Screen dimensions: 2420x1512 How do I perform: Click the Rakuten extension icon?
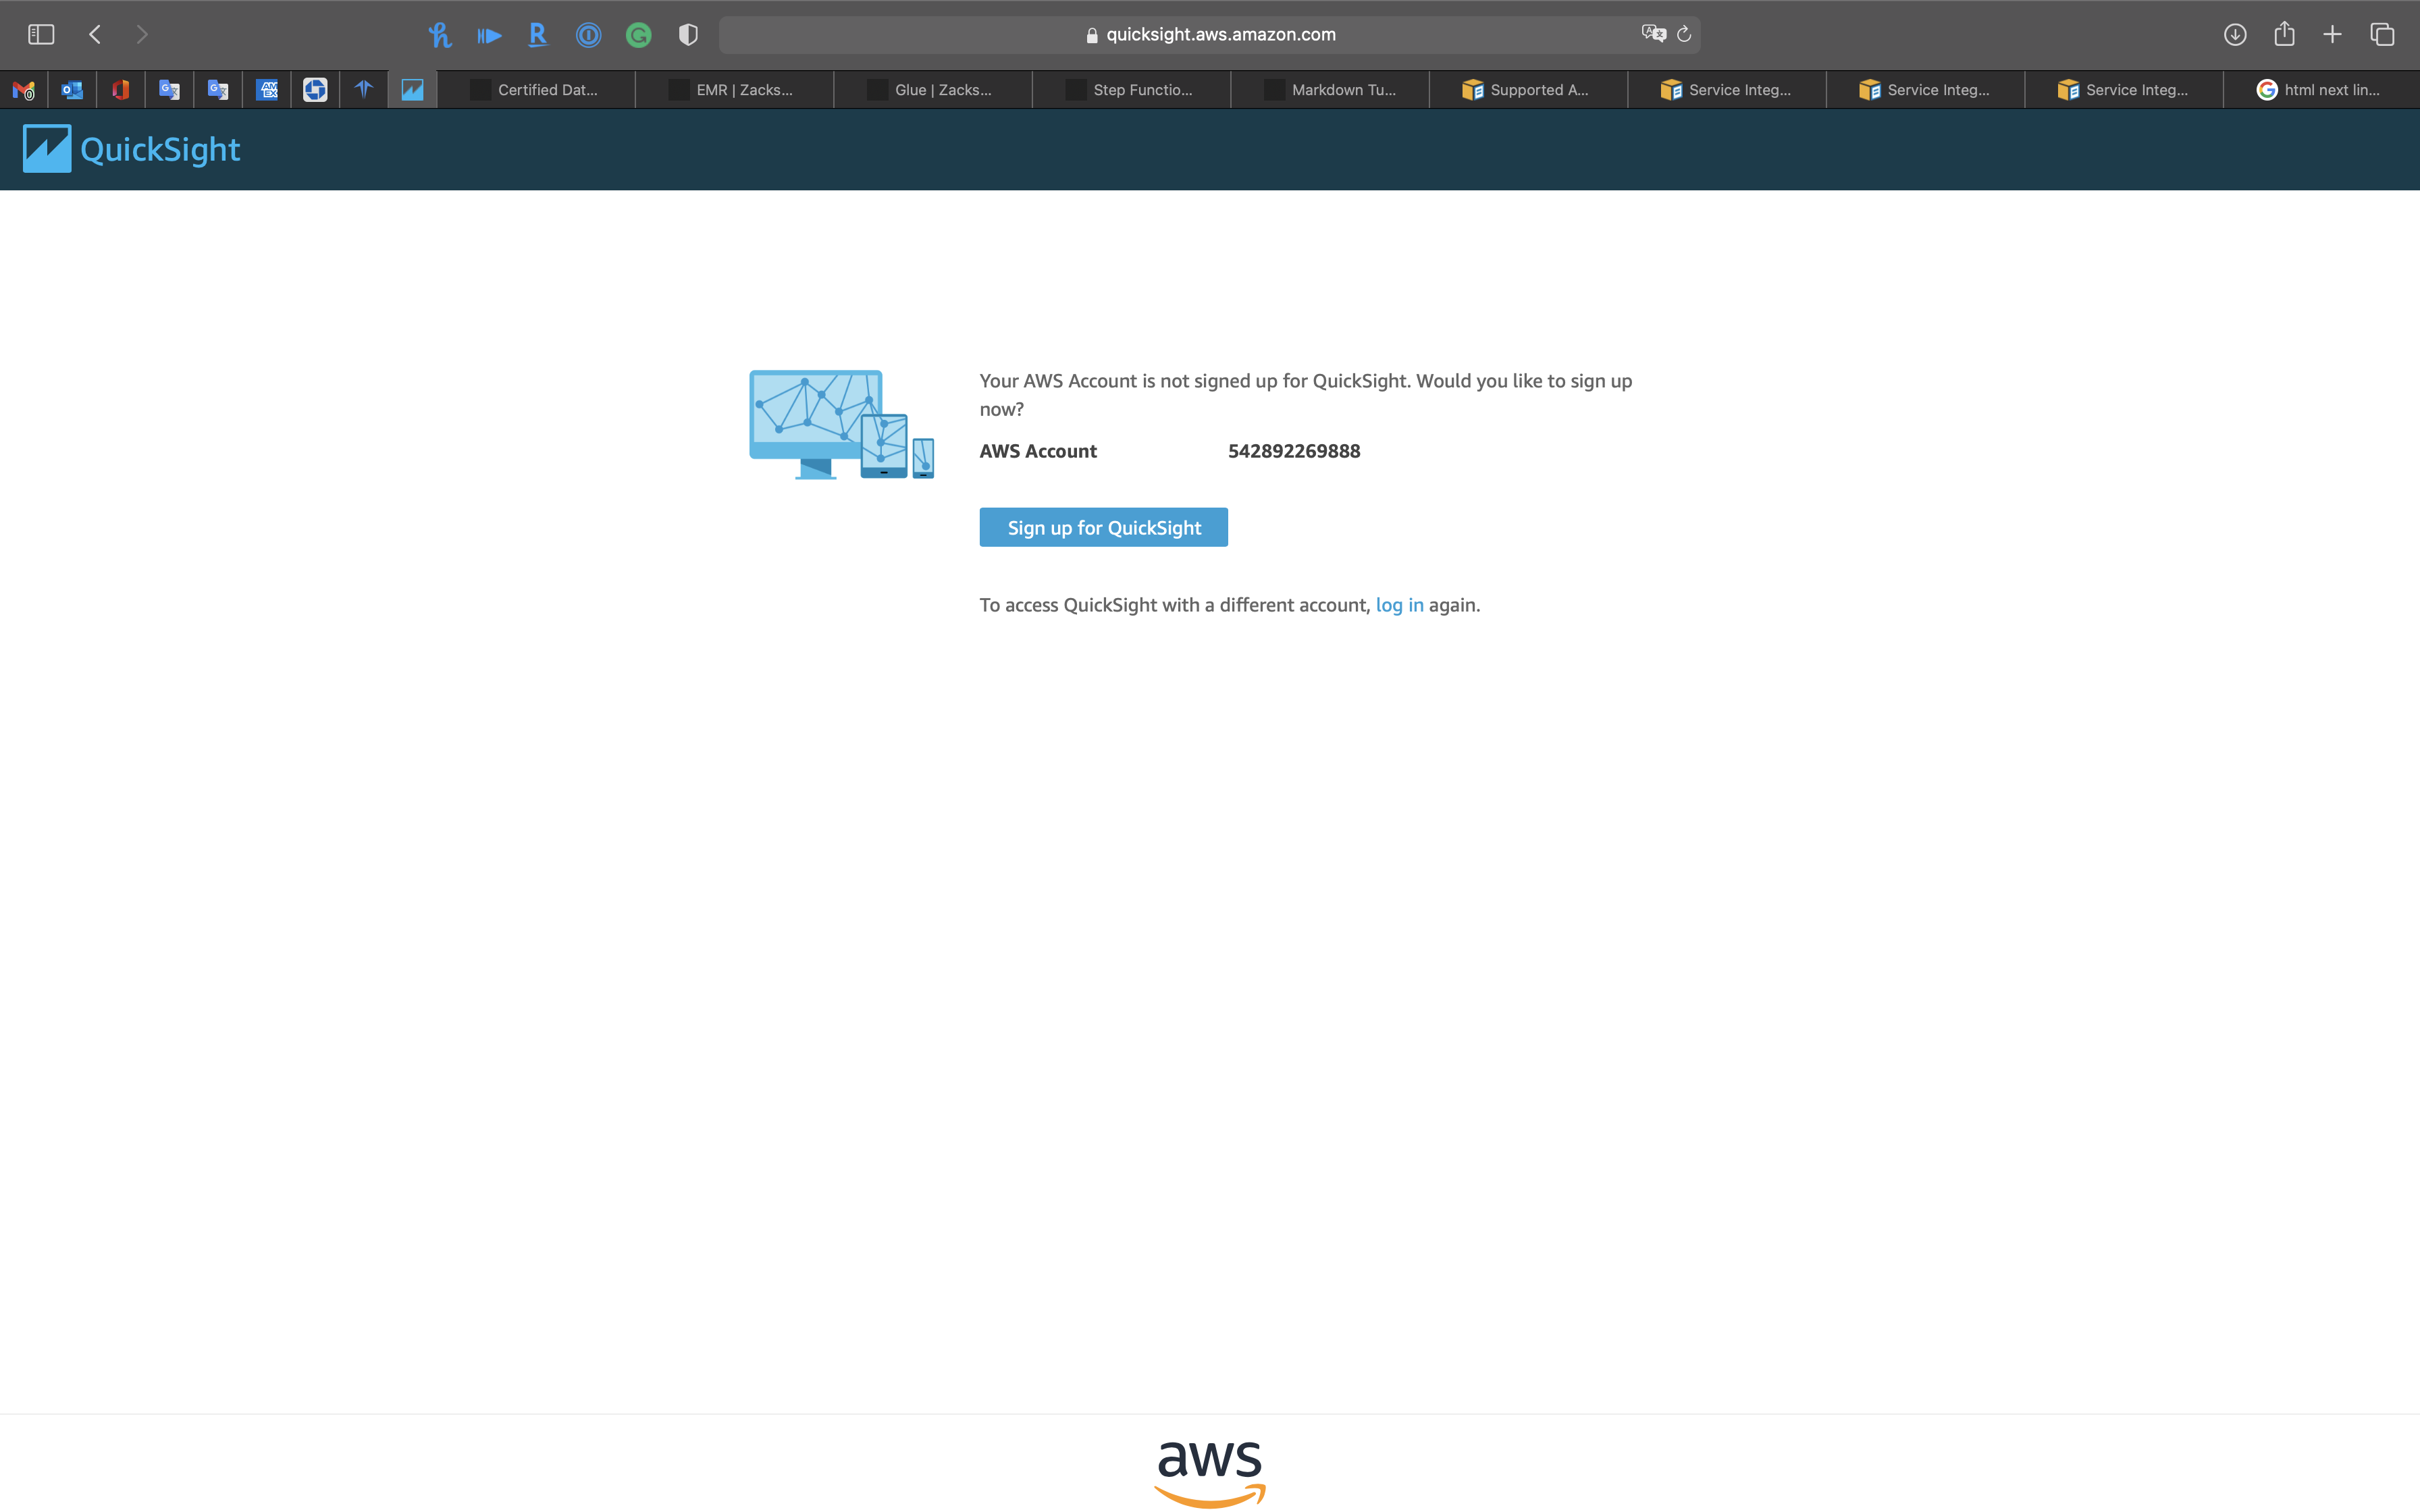click(x=538, y=35)
